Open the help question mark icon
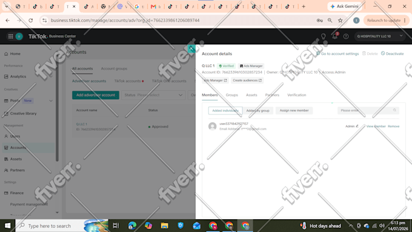This screenshot has width=412, height=232. point(346,36)
